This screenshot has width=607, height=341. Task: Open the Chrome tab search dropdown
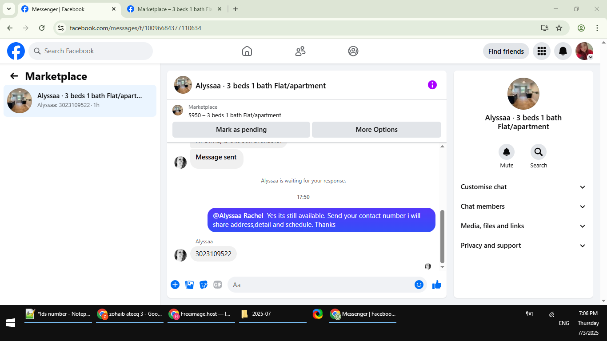tap(9, 9)
